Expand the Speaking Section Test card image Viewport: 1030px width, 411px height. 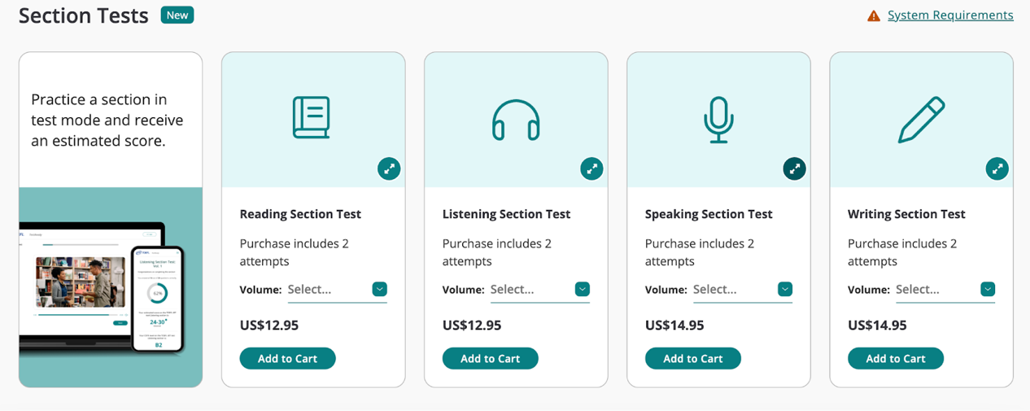[794, 168]
